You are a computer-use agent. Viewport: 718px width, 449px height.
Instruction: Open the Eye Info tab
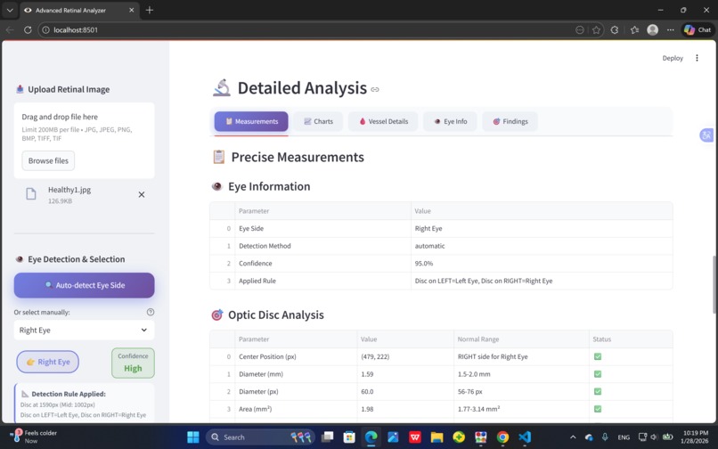(x=450, y=121)
